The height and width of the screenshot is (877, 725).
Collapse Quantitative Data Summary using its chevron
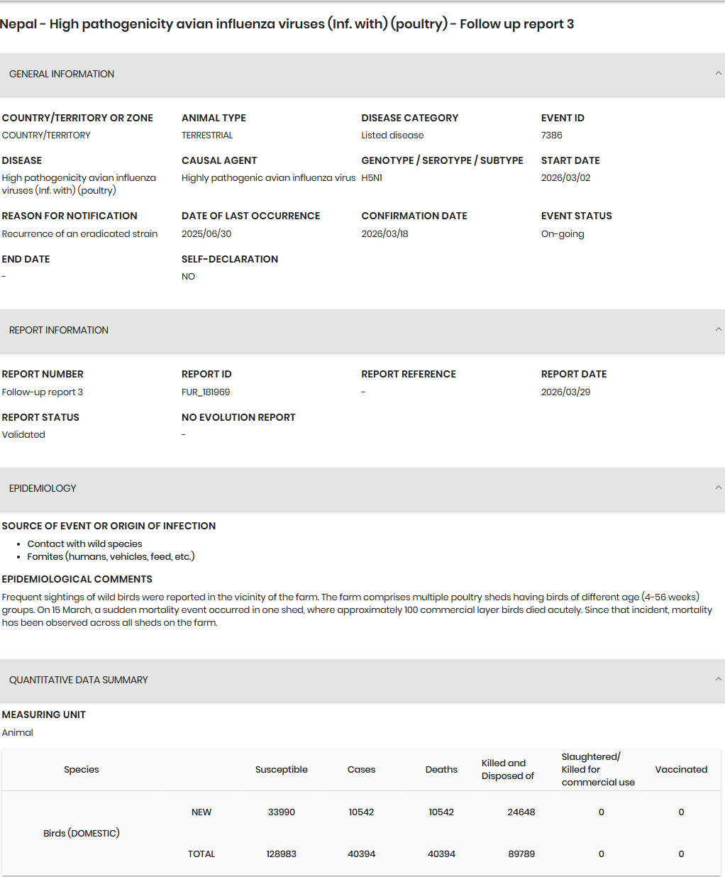(x=718, y=679)
